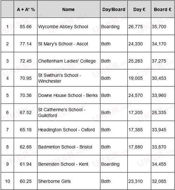The height and width of the screenshot is (190, 175).
Task: Click St Swithun's School - Winchester entry
Action: (x=69, y=78)
